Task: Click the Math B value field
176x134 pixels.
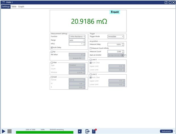Action: coord(77,87)
